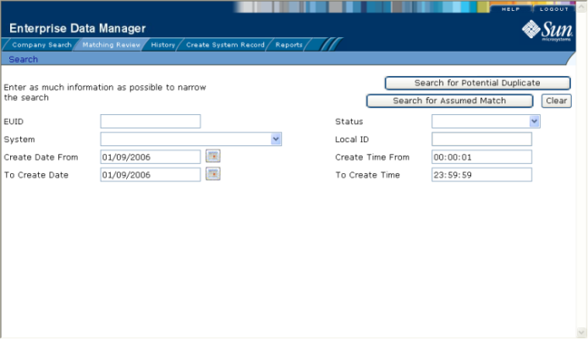Image resolution: width=588 pixels, height=339 pixels.
Task: Click the Enterprise Data Manager title
Action: (77, 29)
